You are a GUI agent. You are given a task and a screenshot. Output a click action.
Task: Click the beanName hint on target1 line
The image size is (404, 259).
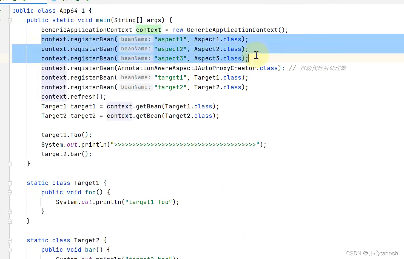tap(135, 78)
